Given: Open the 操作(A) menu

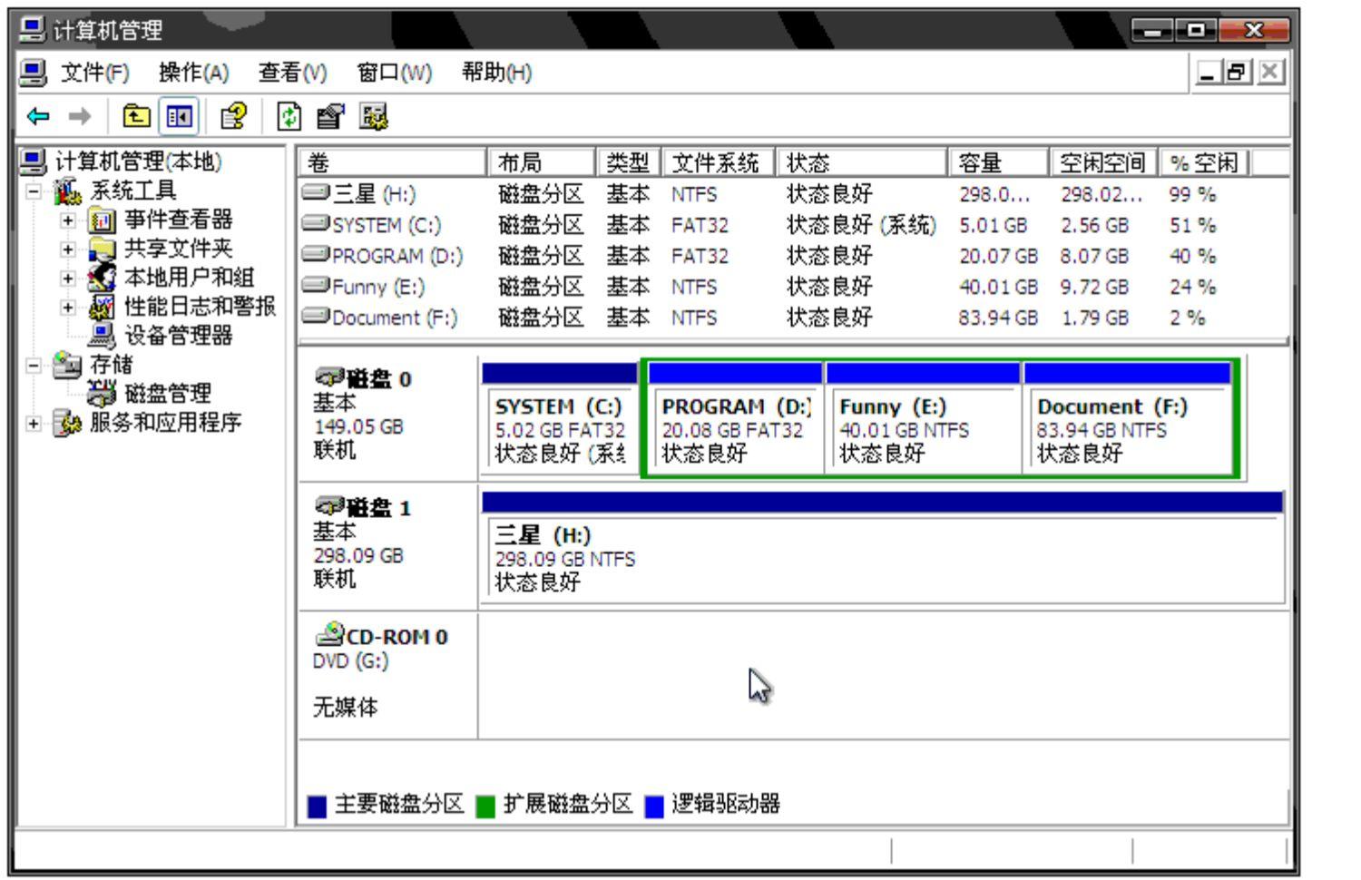Looking at the screenshot, I should [193, 73].
